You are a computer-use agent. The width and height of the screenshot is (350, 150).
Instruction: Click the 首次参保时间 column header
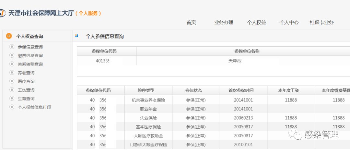[x=243, y=90]
